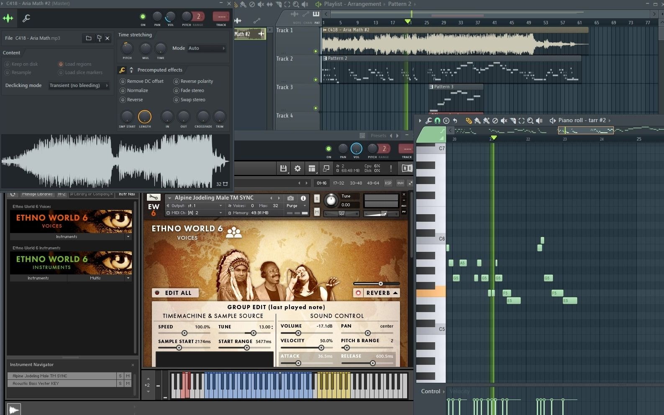664x415 pixels.
Task: Adjust the VOLUME slider in Sound Control
Action: [x=298, y=333]
